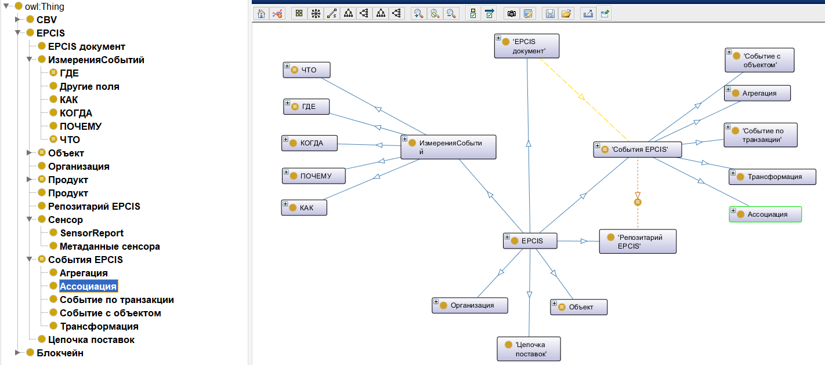Zoom in on the graph
Image resolution: width=825 pixels, height=365 pixels.
point(418,13)
